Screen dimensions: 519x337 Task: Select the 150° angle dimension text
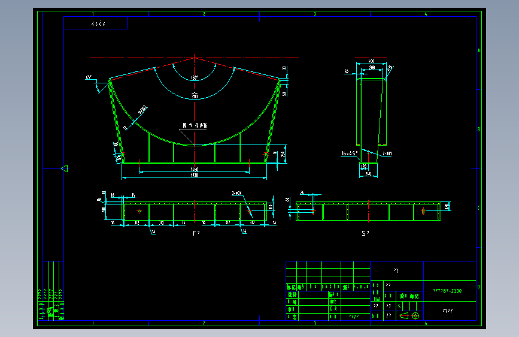coord(195,77)
